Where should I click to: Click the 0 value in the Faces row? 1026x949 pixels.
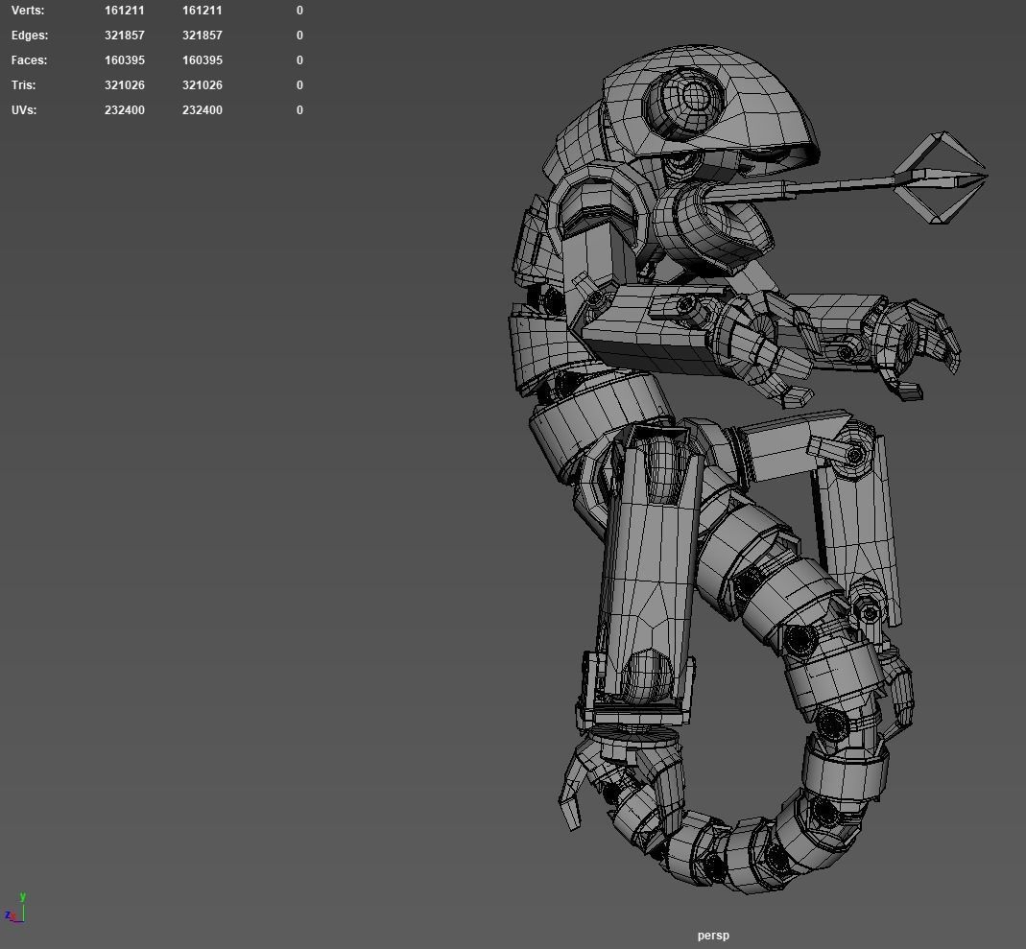[299, 60]
